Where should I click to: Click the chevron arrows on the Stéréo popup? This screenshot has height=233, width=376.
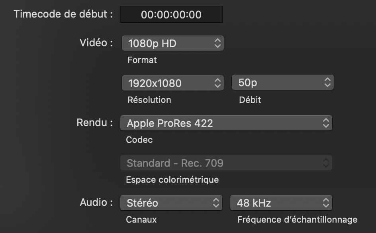pos(216,203)
